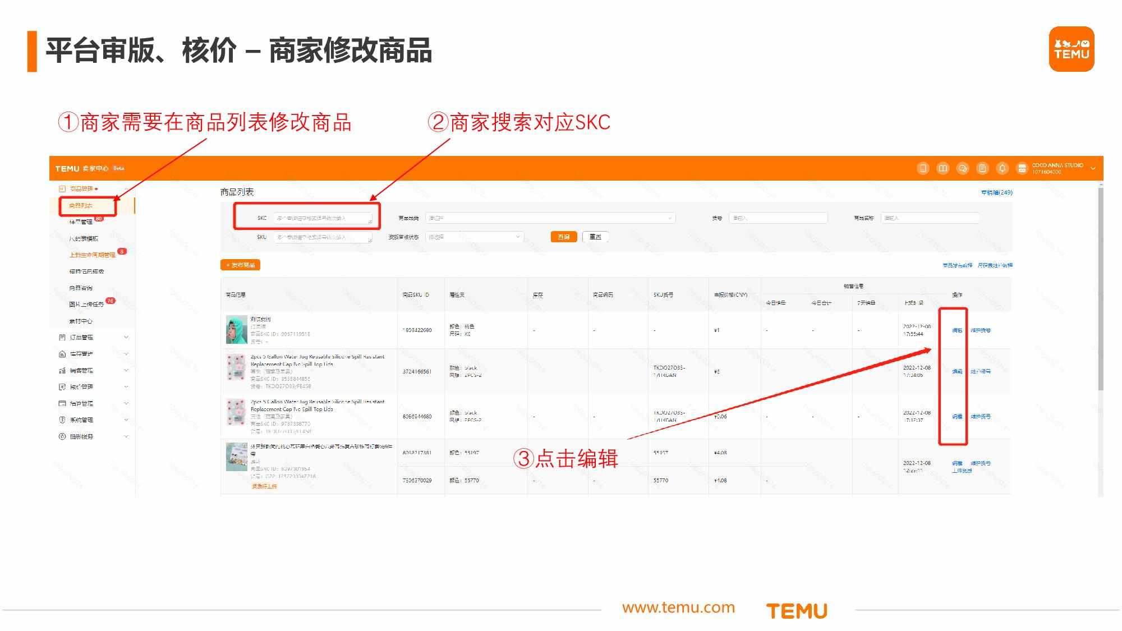This screenshot has height=631, width=1122.
Task: Click the second batch edit link above the table
Action: [x=995, y=265]
